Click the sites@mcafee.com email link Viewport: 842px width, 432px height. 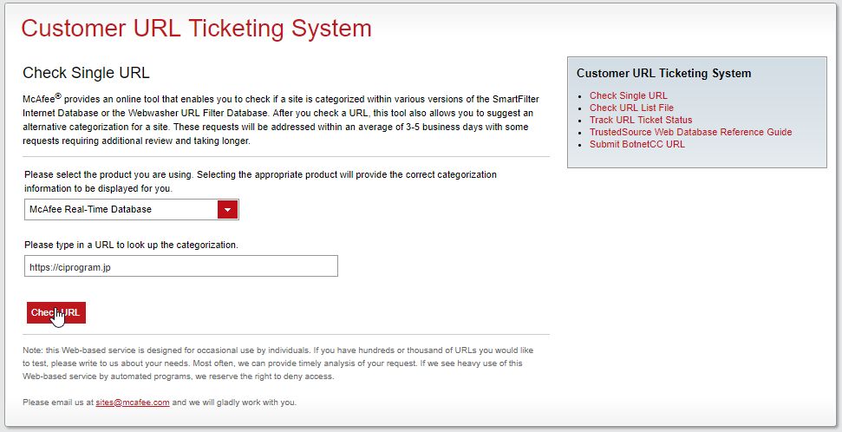(x=133, y=403)
